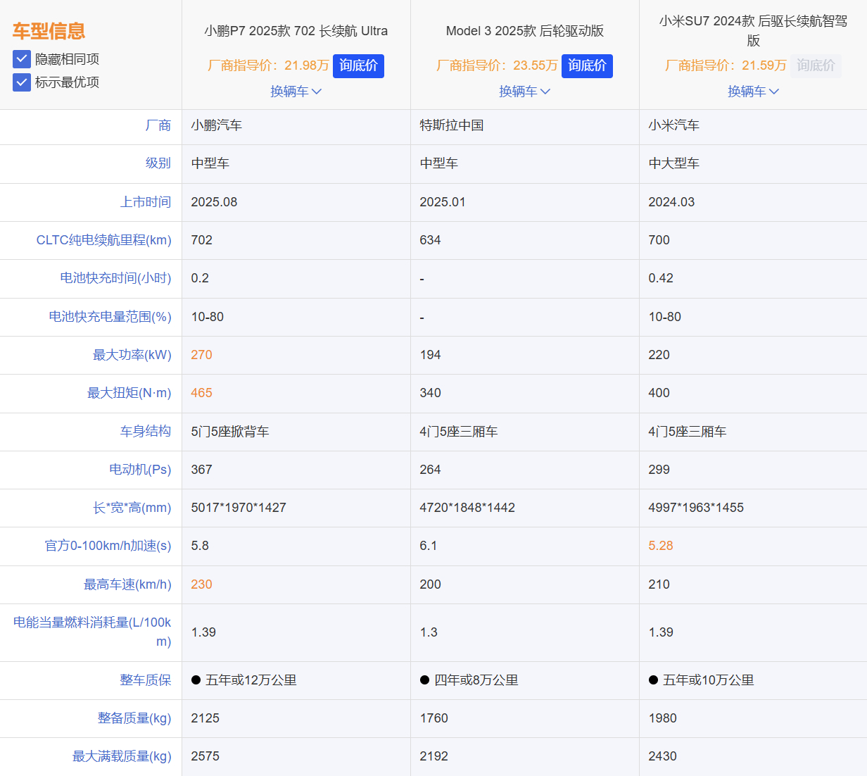Click the CLTC纯电续航里程(km) label
Viewport: 867px width, 776px height.
104,240
